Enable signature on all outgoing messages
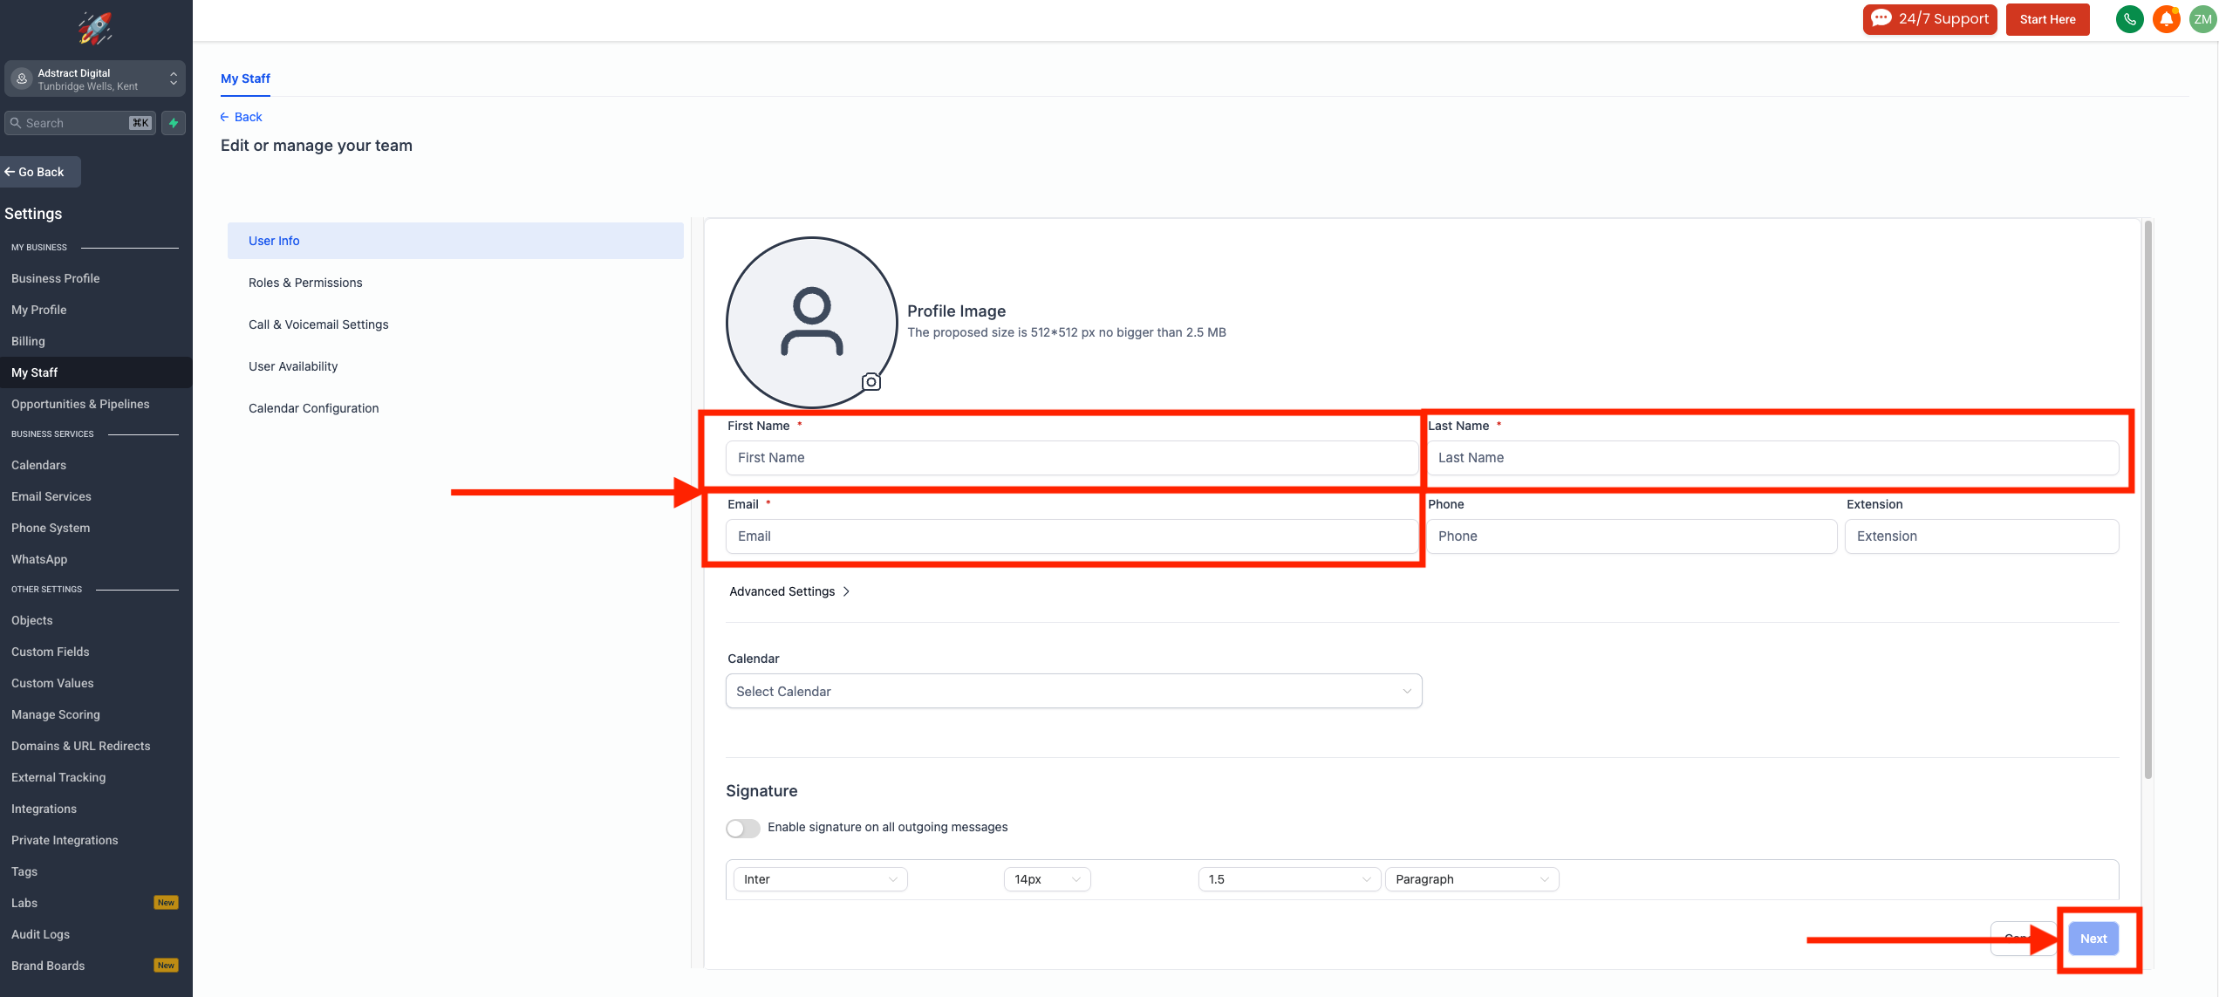The image size is (2219, 997). (x=743, y=828)
